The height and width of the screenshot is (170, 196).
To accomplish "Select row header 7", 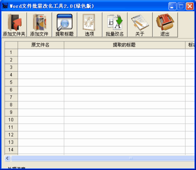I will pos(11,97).
